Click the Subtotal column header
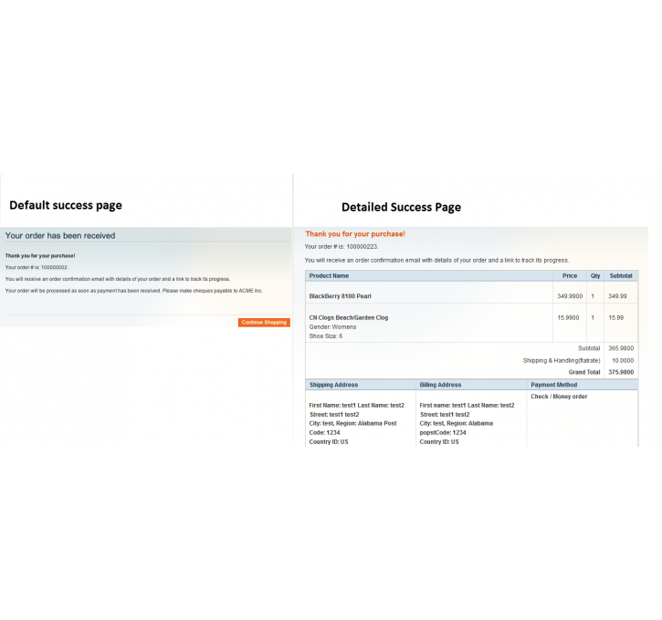The width and height of the screenshot is (662, 620). (x=621, y=275)
